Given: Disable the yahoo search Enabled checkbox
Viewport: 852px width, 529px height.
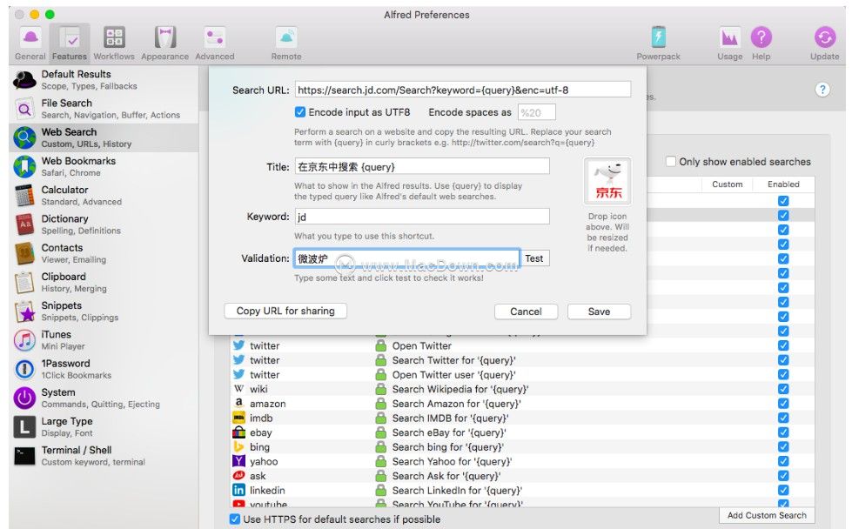Looking at the screenshot, I should pyautogui.click(x=783, y=461).
